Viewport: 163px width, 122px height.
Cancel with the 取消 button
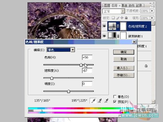[124, 59]
